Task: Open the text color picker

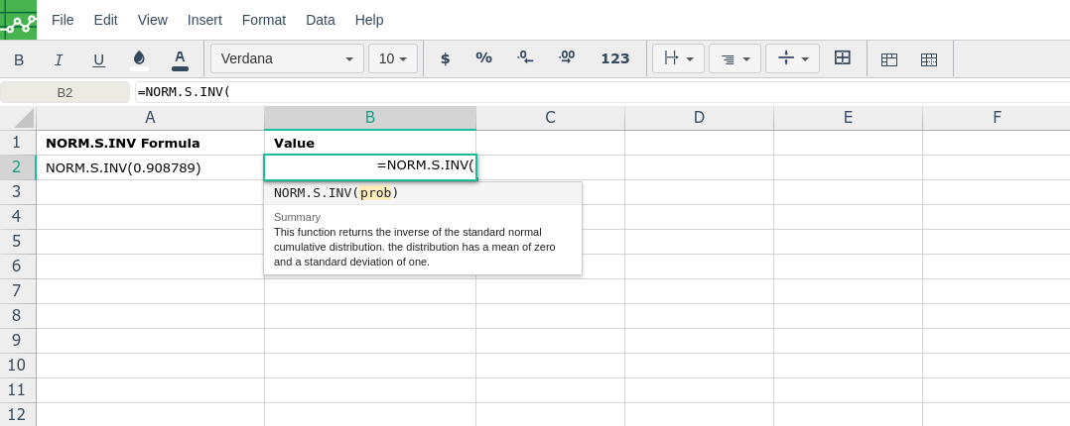Action: (180, 59)
